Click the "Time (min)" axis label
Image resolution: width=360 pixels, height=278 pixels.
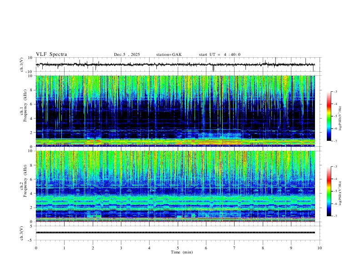tap(182, 252)
